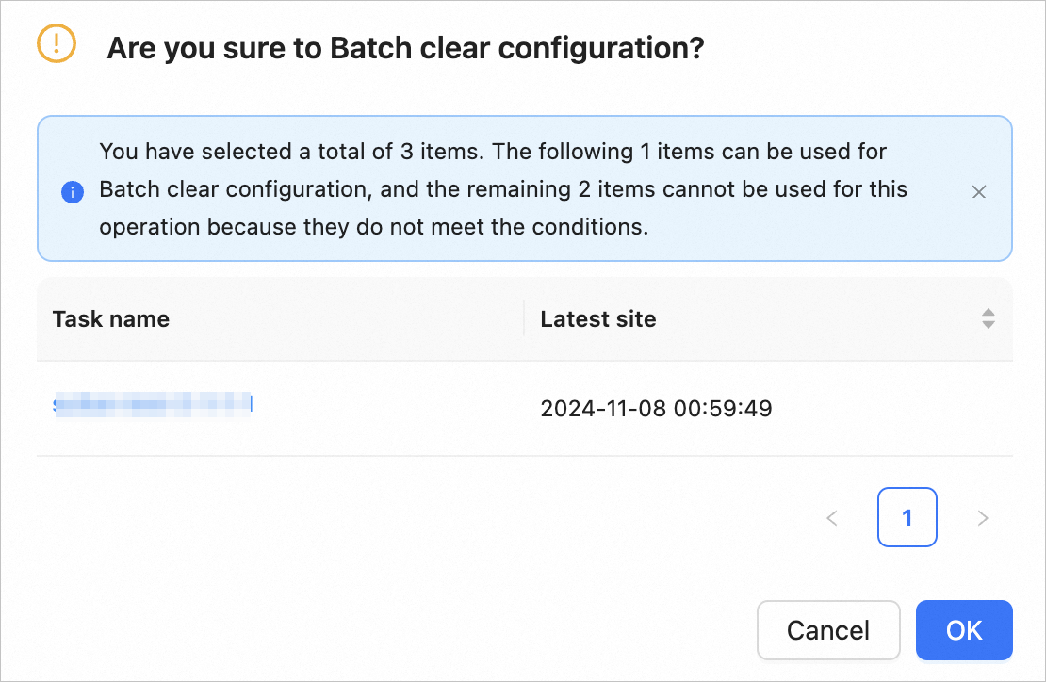1046x682 pixels.
Task: Click the descending sort caret for Latest site
Action: tap(989, 325)
